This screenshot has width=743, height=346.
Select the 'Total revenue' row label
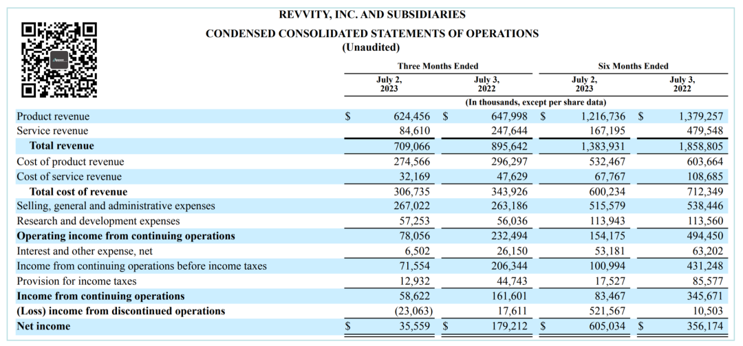coord(62,146)
